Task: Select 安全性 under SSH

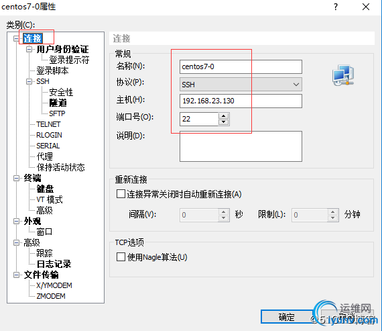Action: click(61, 92)
